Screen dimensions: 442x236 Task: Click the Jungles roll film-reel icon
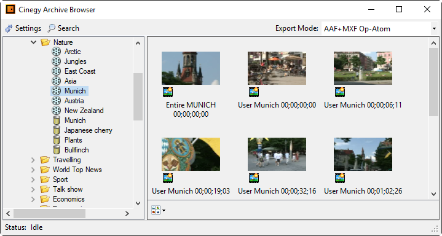[x=57, y=61]
